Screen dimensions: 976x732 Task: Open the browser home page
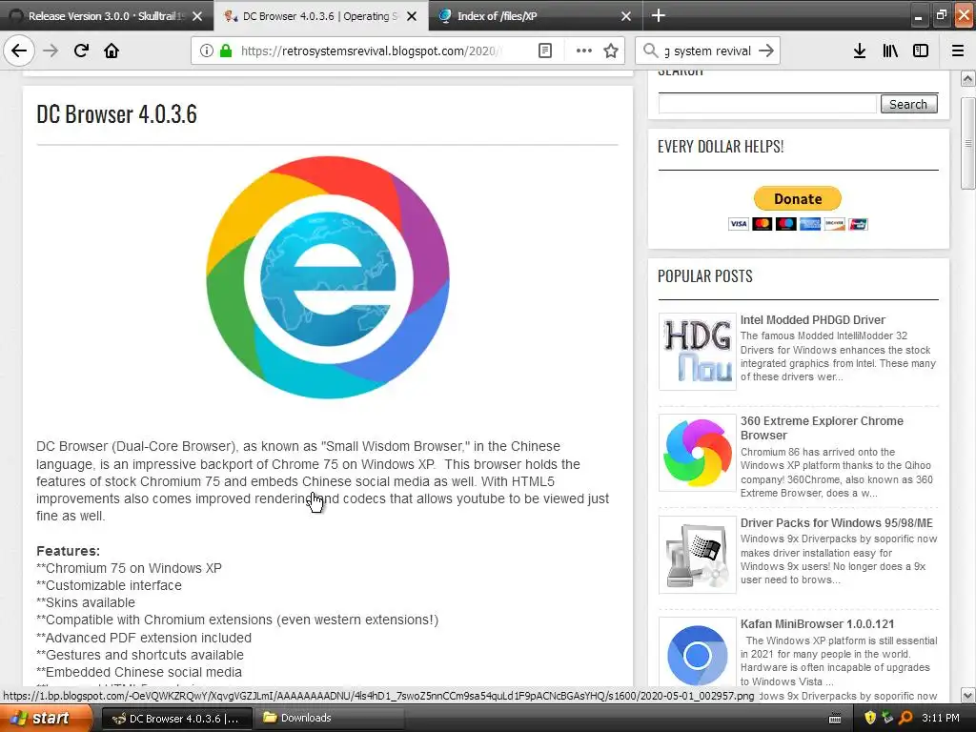112,51
